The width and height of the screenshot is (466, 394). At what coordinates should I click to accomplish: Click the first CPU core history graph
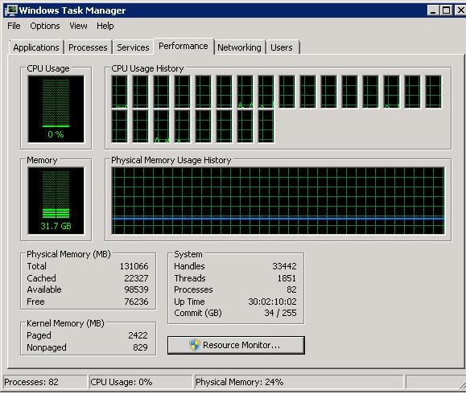click(x=119, y=92)
